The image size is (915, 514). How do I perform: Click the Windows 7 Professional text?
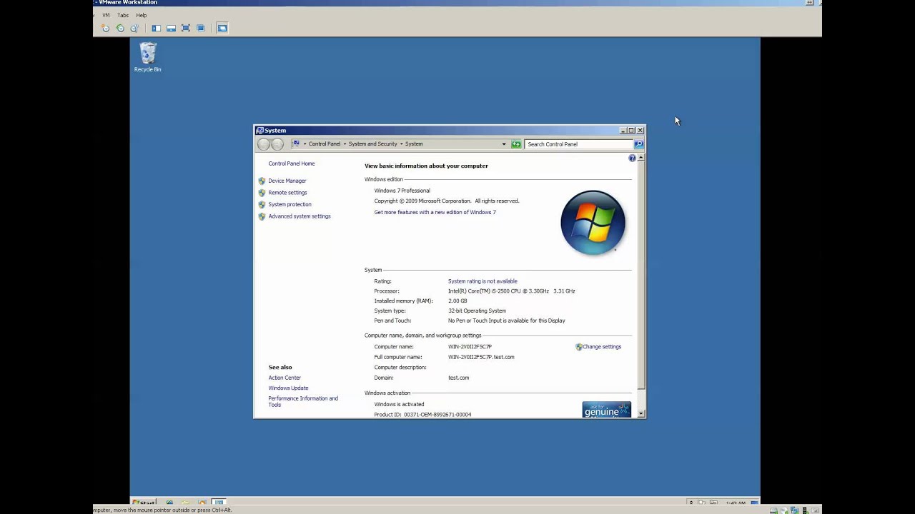click(402, 191)
